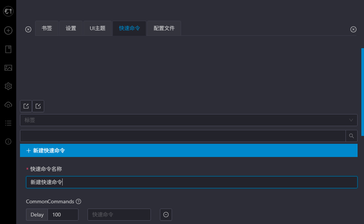Click the cloud sync sidebar icon

(8, 105)
